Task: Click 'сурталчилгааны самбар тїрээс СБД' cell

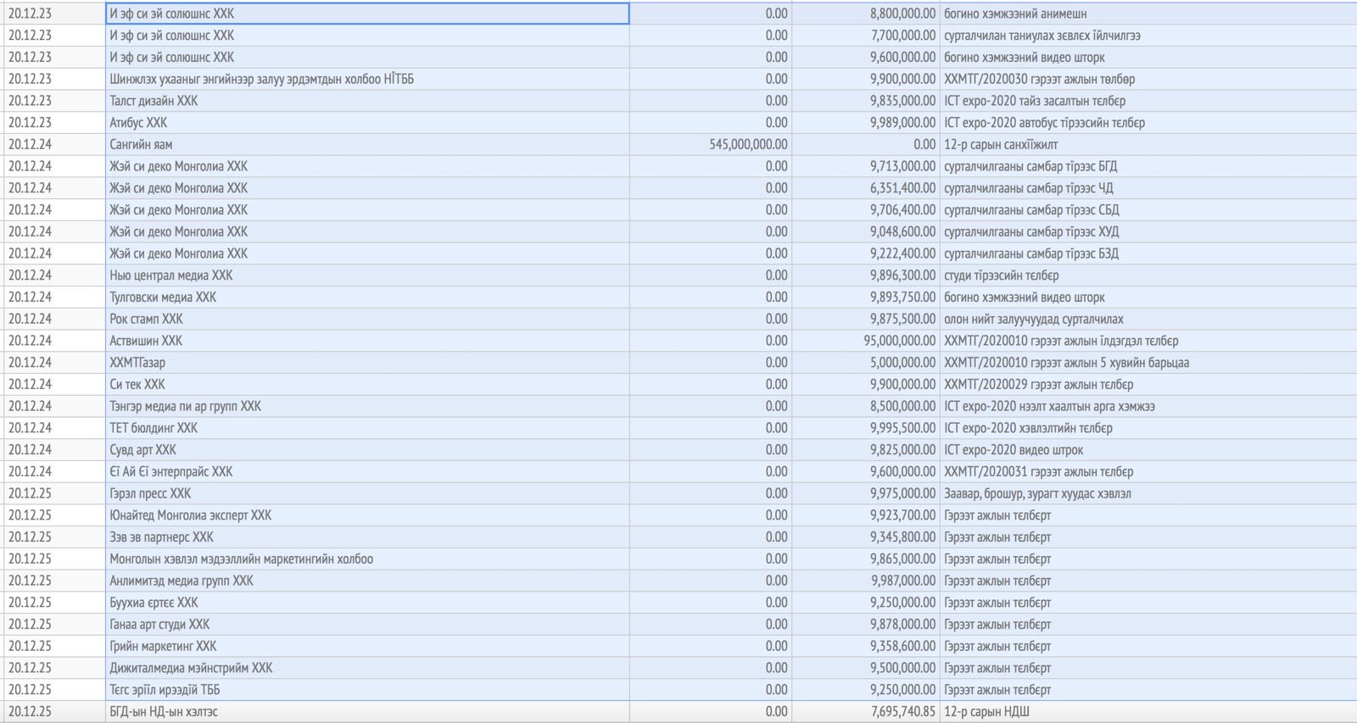Action: point(1148,210)
